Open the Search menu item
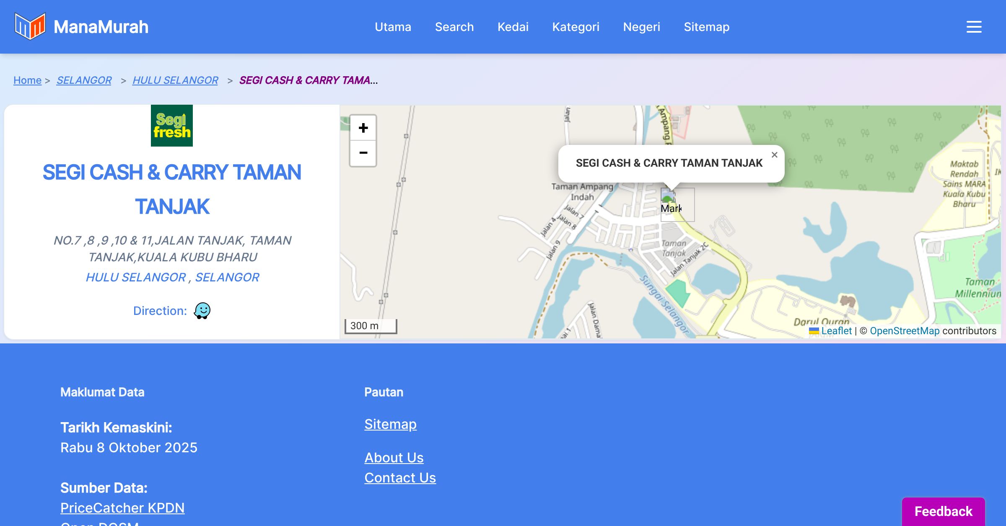 [454, 27]
